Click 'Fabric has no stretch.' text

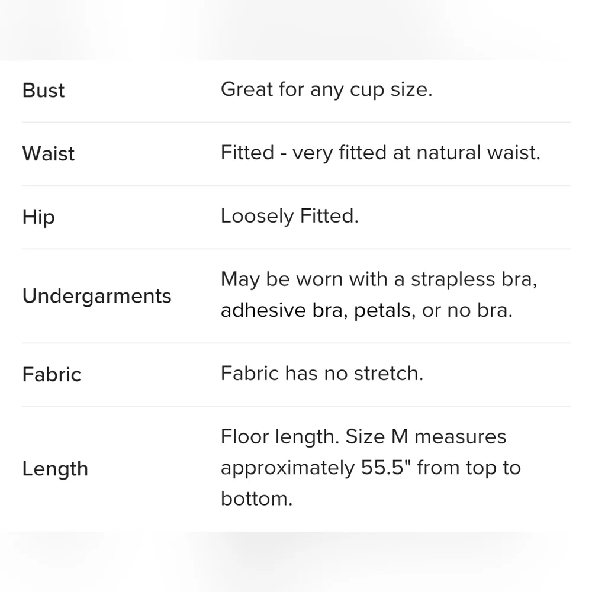(x=322, y=374)
